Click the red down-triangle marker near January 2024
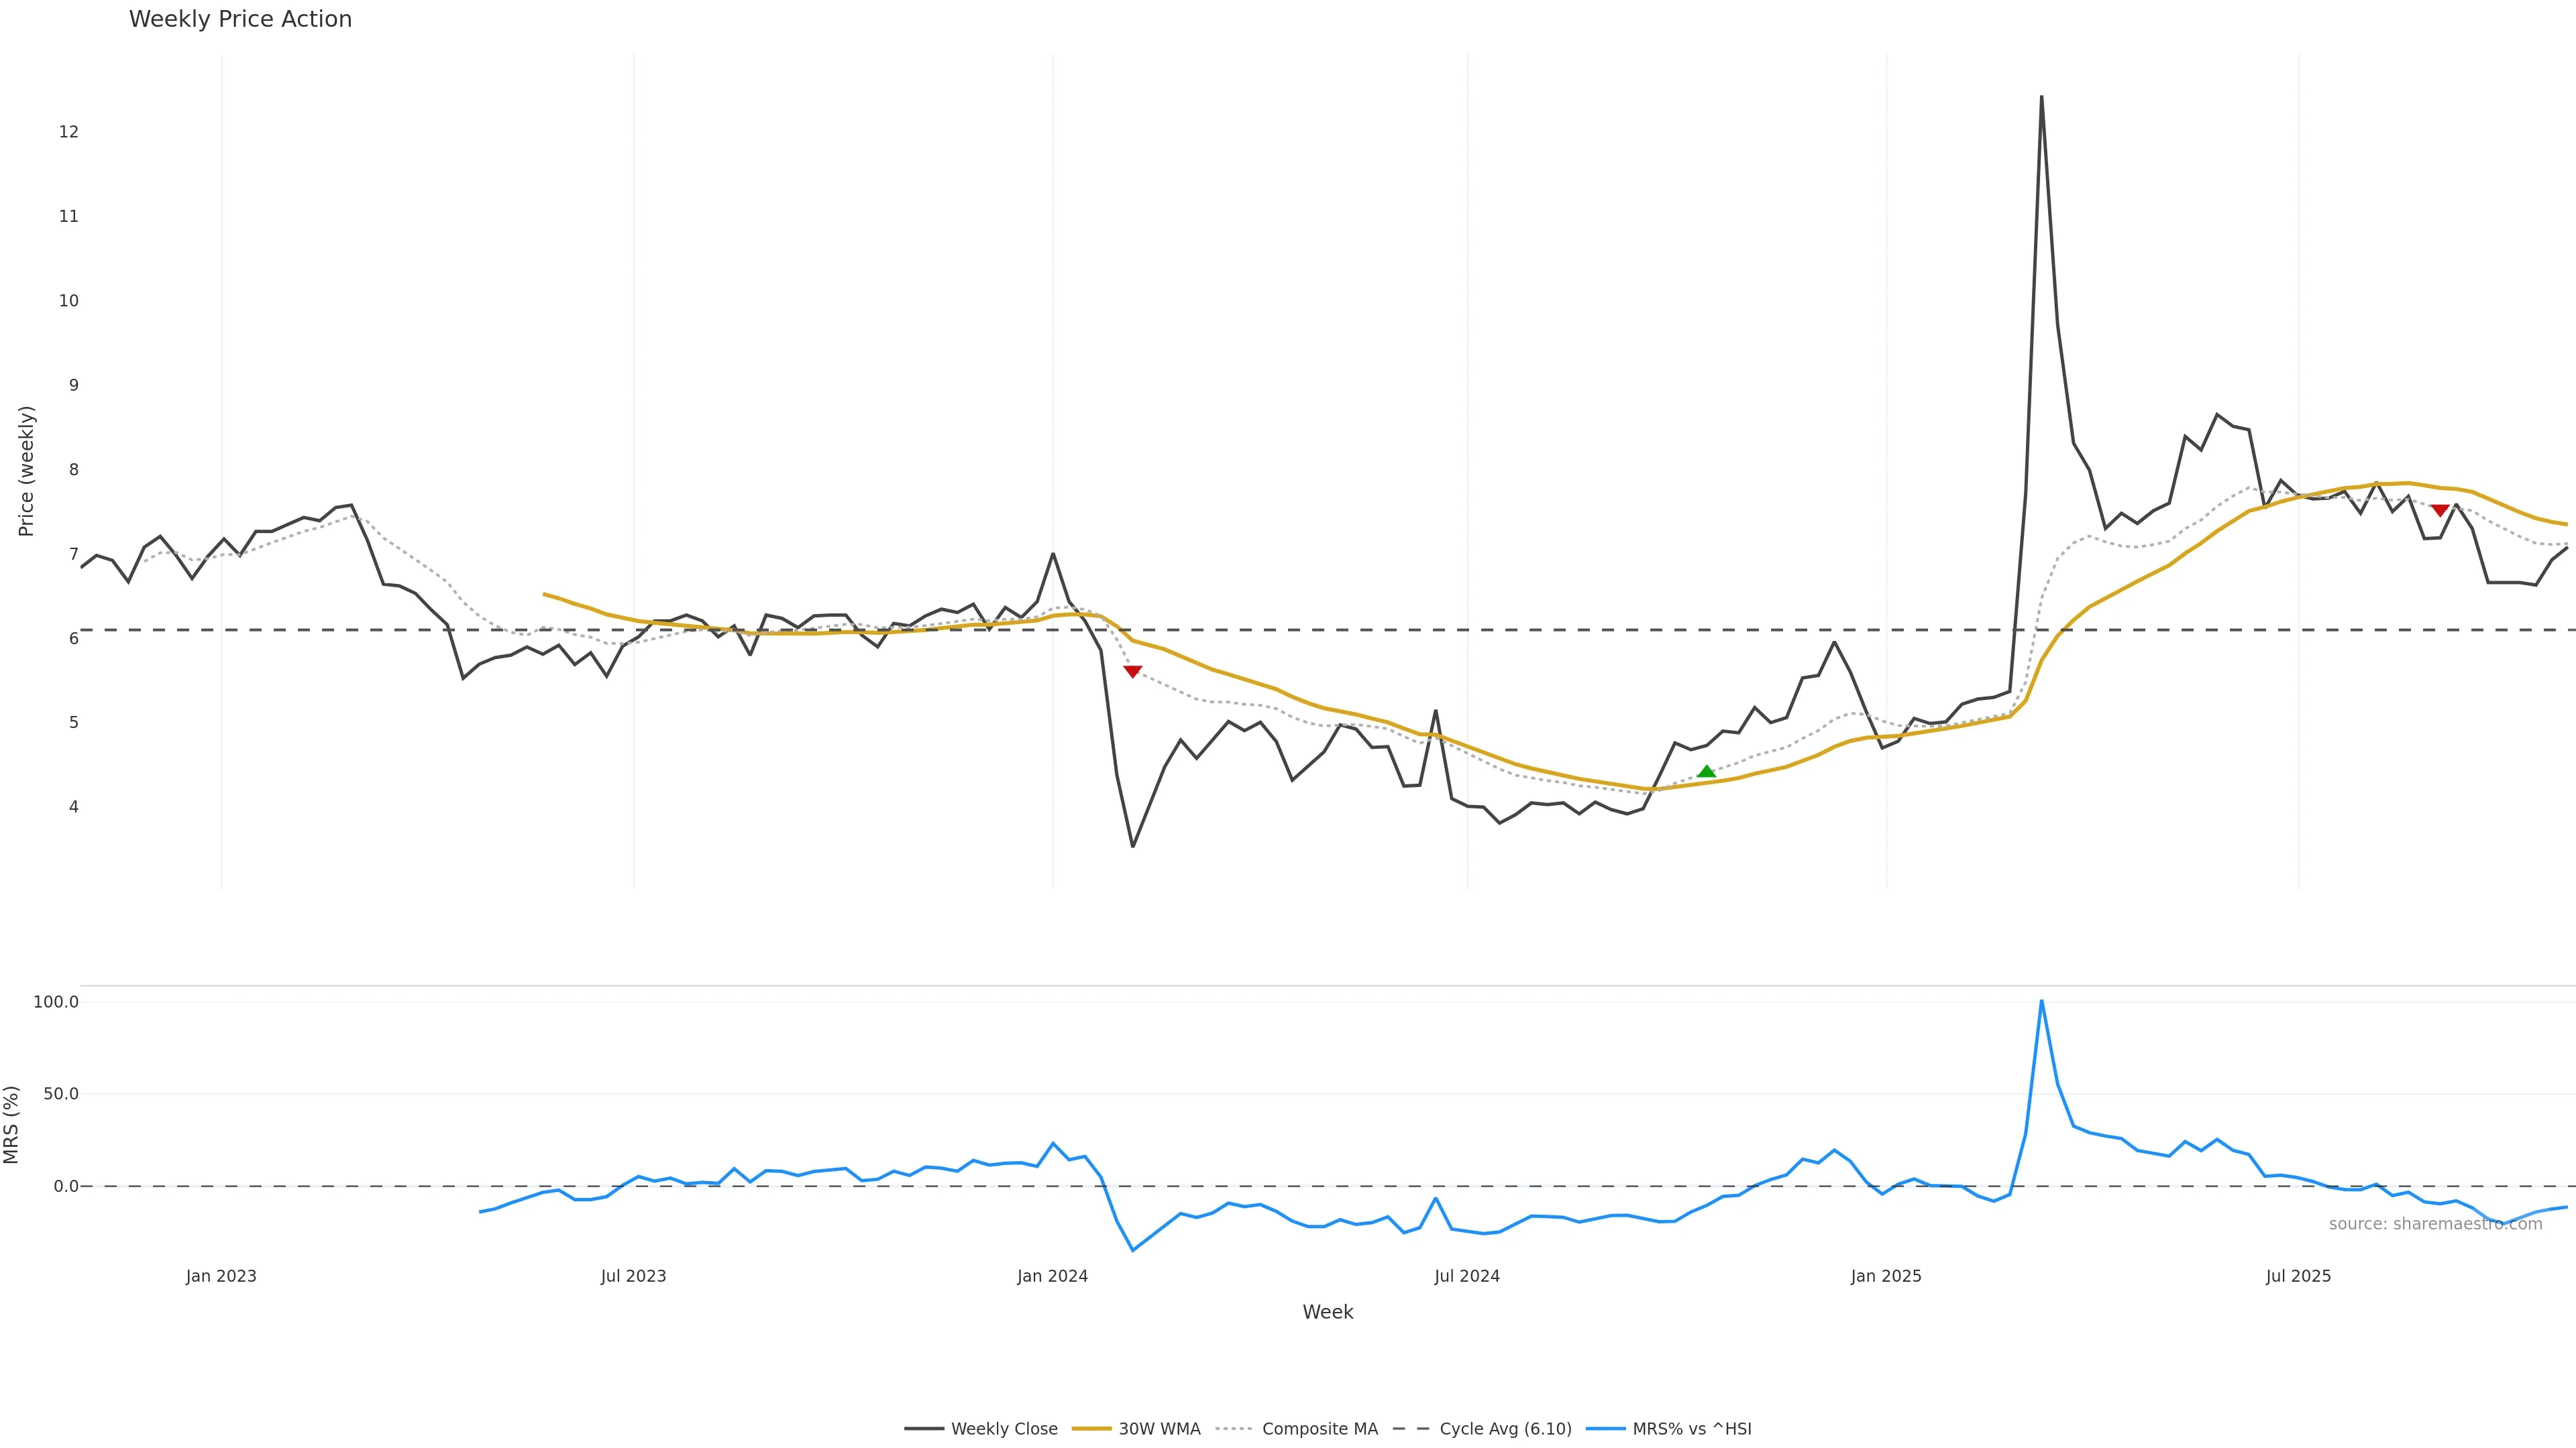 pos(1132,672)
